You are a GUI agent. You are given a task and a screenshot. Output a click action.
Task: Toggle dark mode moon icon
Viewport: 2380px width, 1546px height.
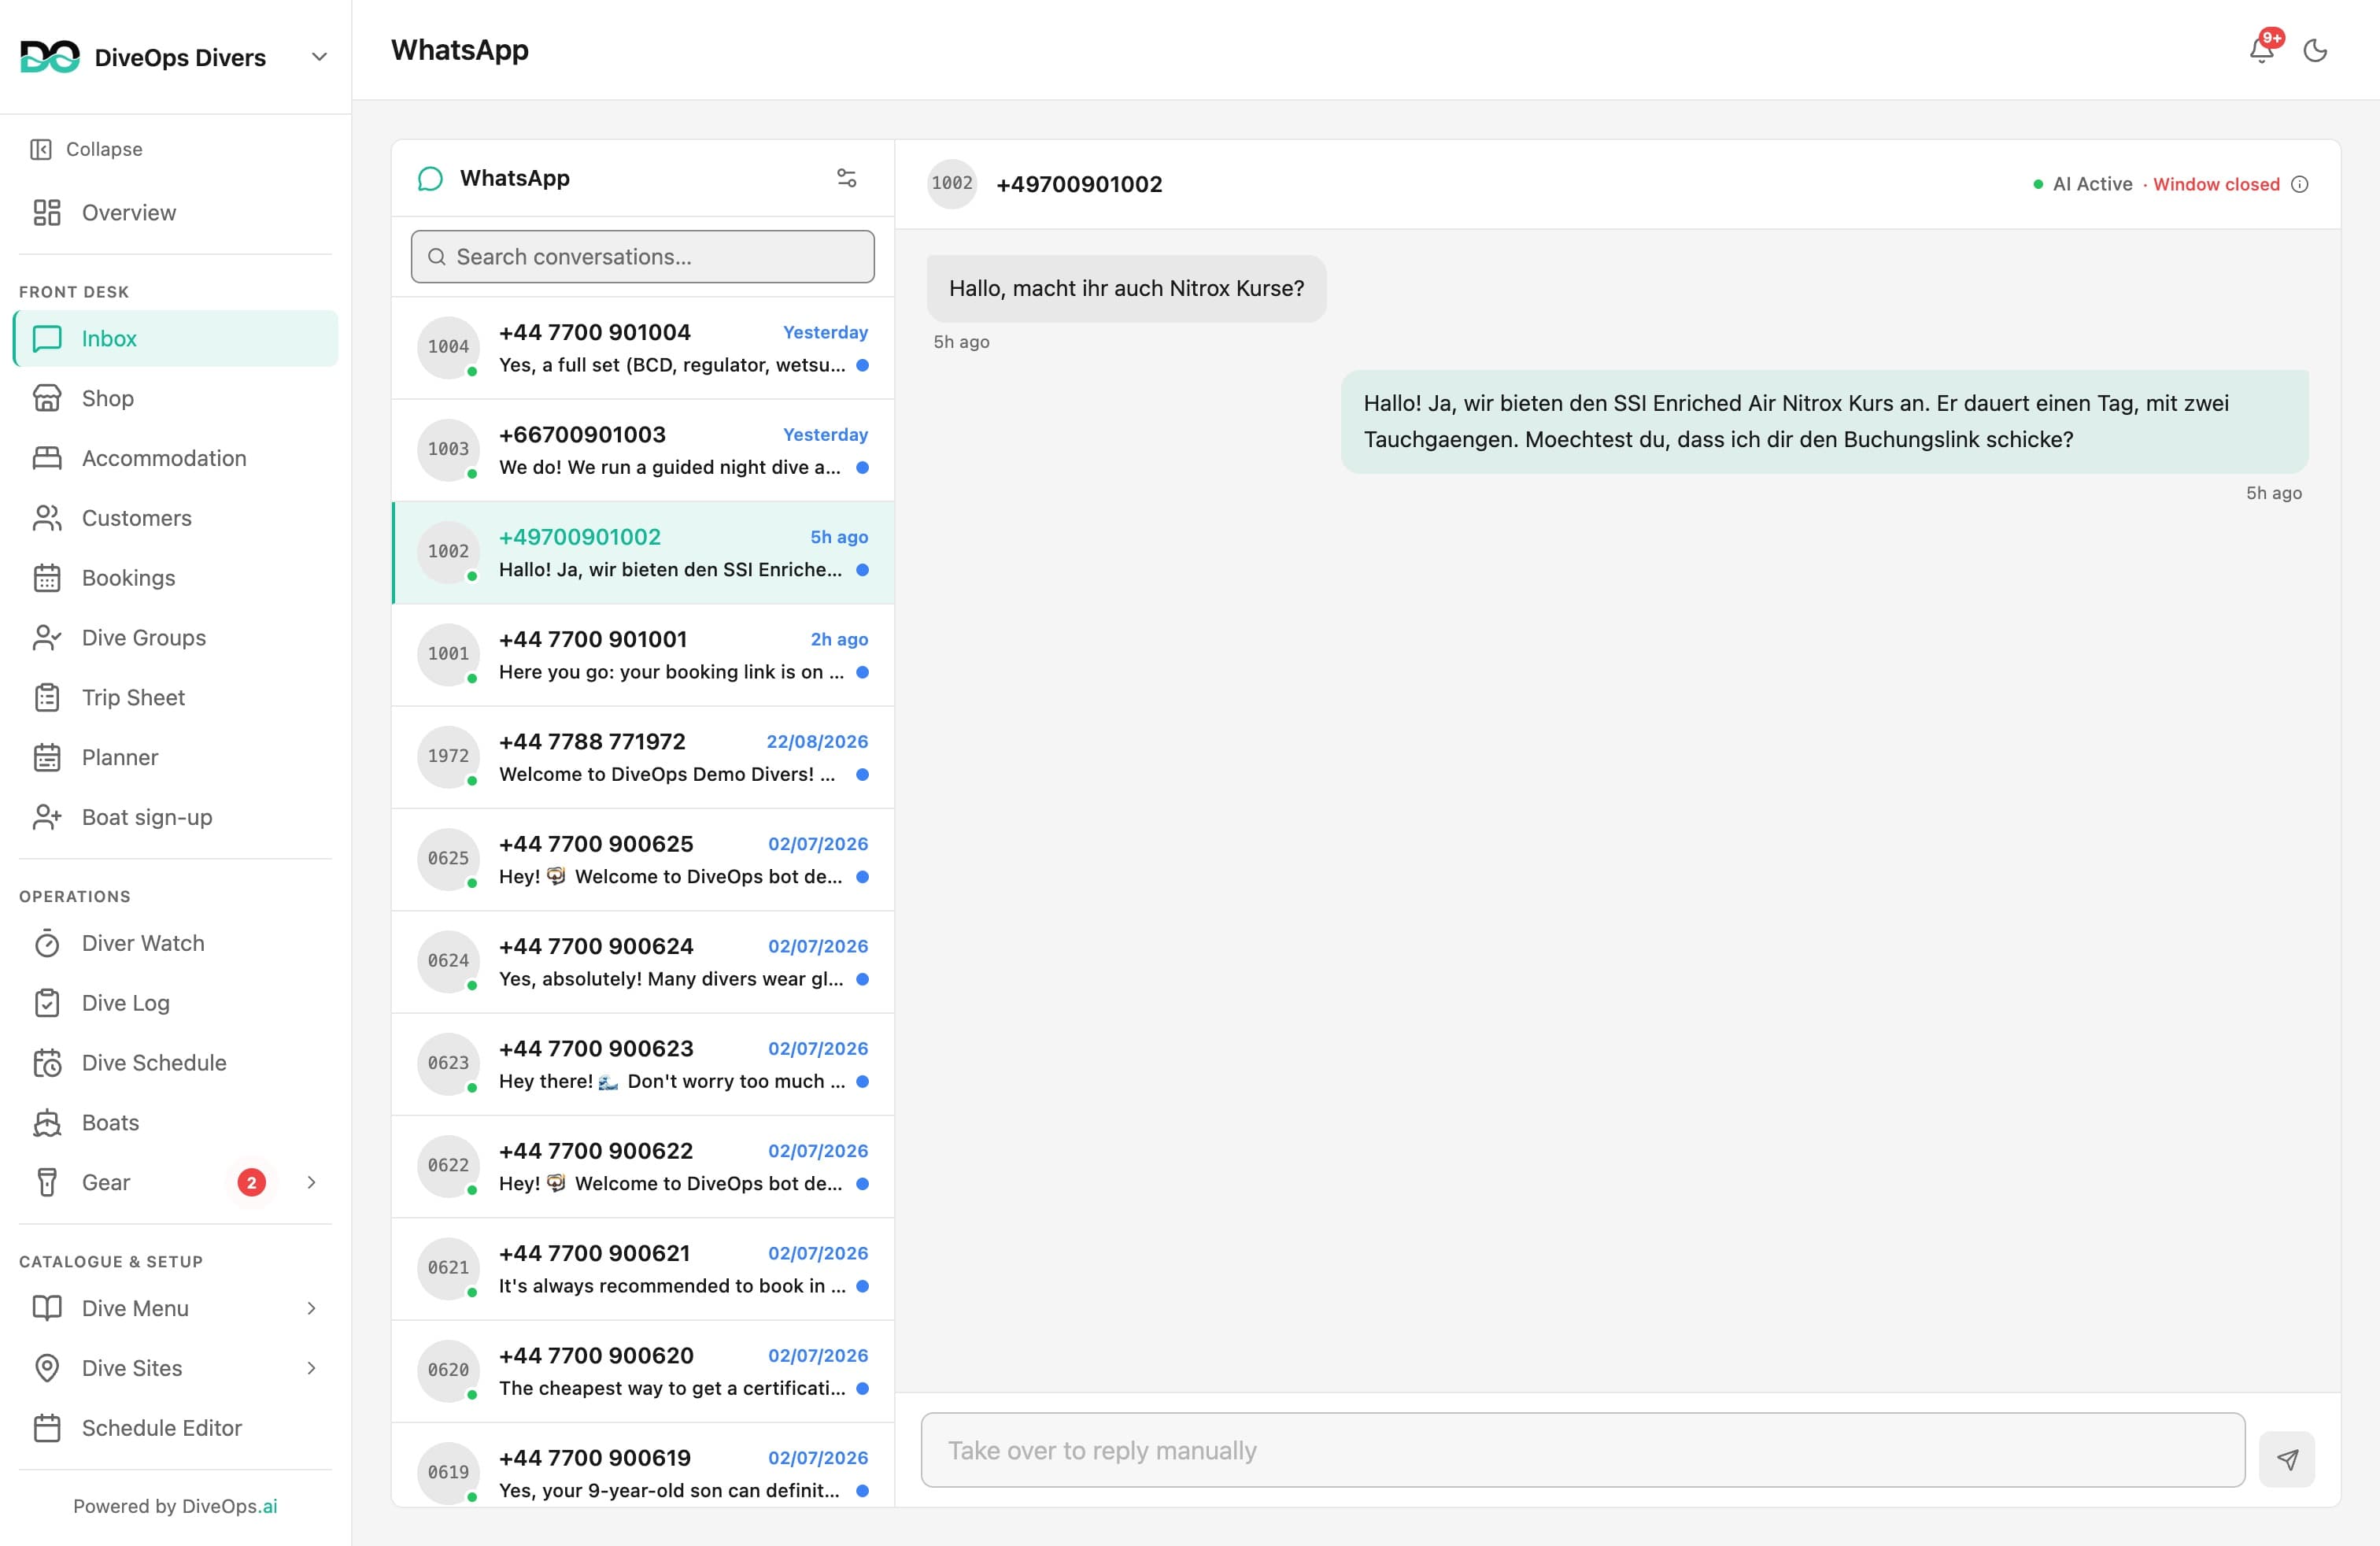point(2315,50)
